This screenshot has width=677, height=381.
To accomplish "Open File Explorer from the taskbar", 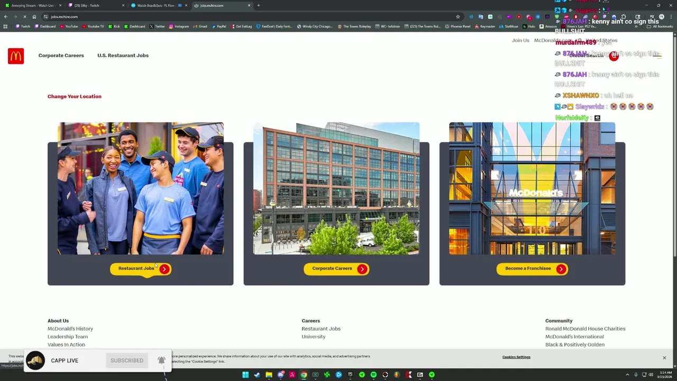I will pyautogui.click(x=269, y=375).
